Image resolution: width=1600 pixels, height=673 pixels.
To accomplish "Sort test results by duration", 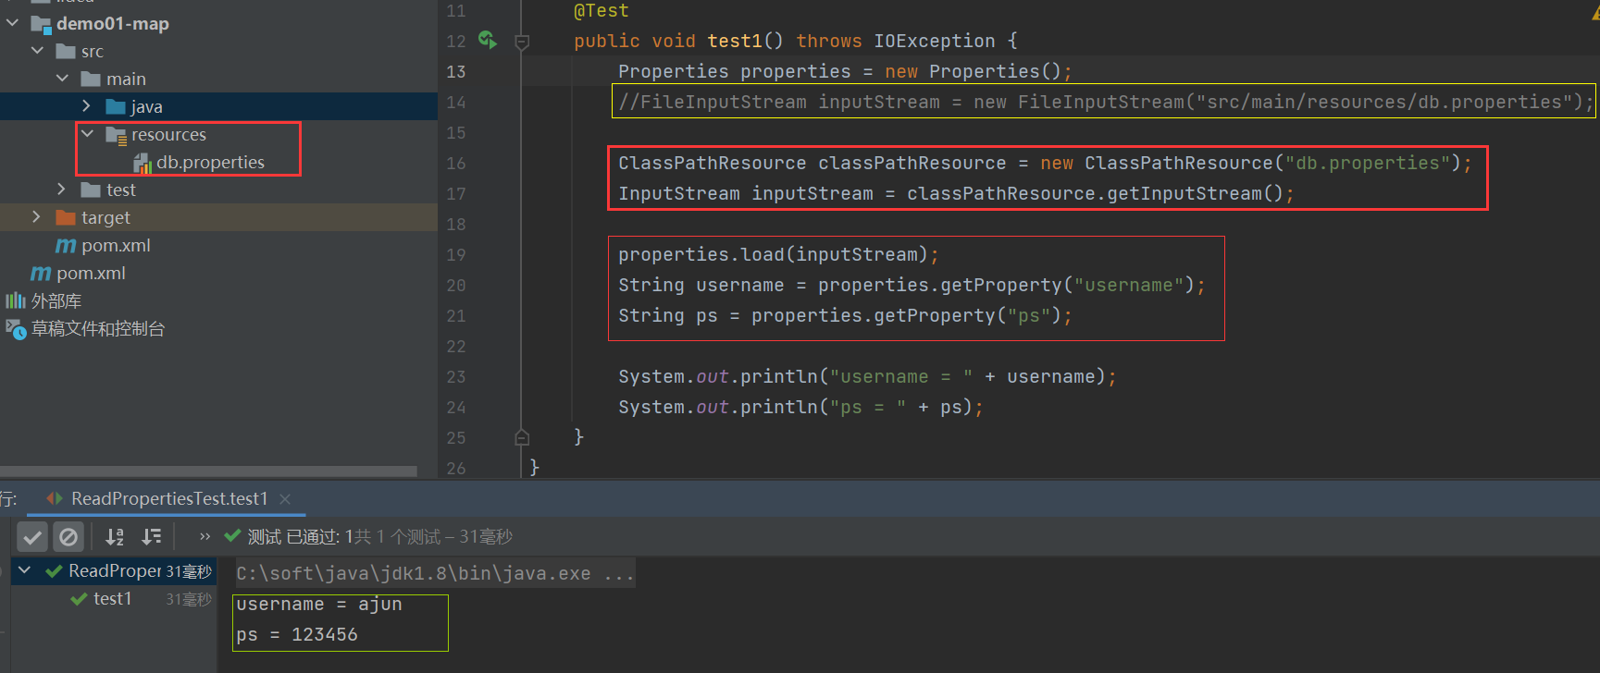I will coord(152,536).
